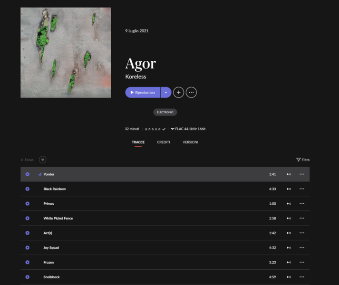The height and width of the screenshot is (285, 339).
Task: Open the three-dot menu for Yonder
Action: coord(301,174)
